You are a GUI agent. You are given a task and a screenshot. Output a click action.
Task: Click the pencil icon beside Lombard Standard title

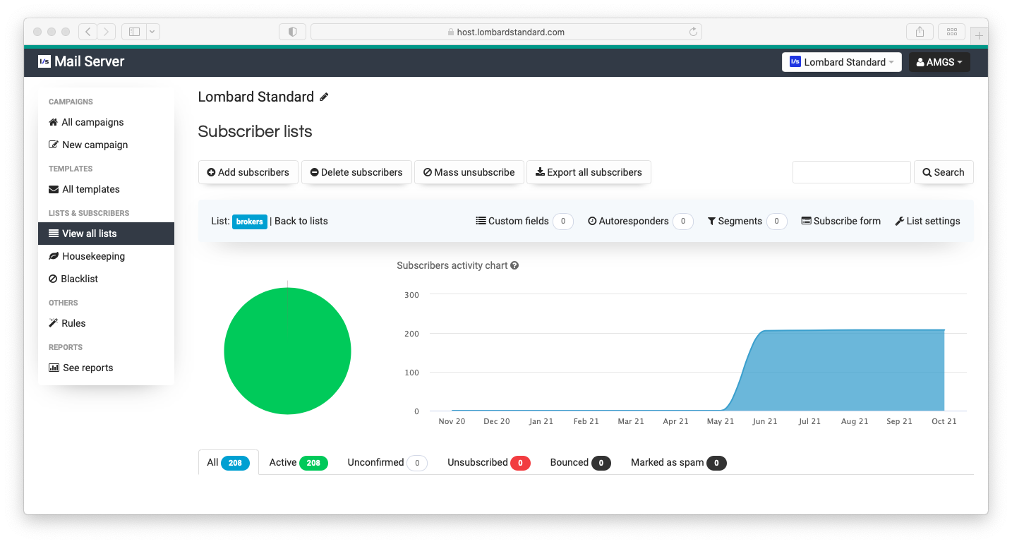(x=324, y=97)
